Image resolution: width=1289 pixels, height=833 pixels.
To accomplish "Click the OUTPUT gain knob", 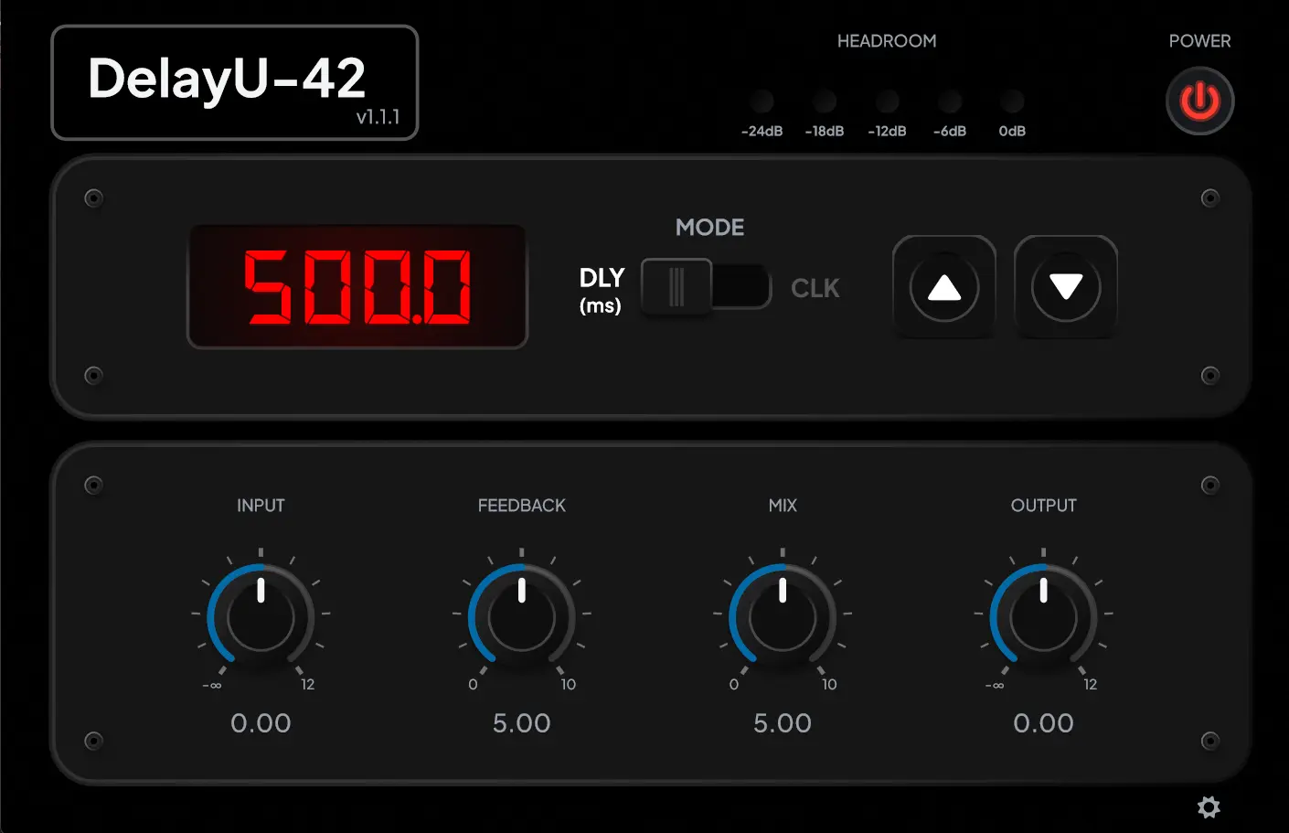I will (1043, 617).
